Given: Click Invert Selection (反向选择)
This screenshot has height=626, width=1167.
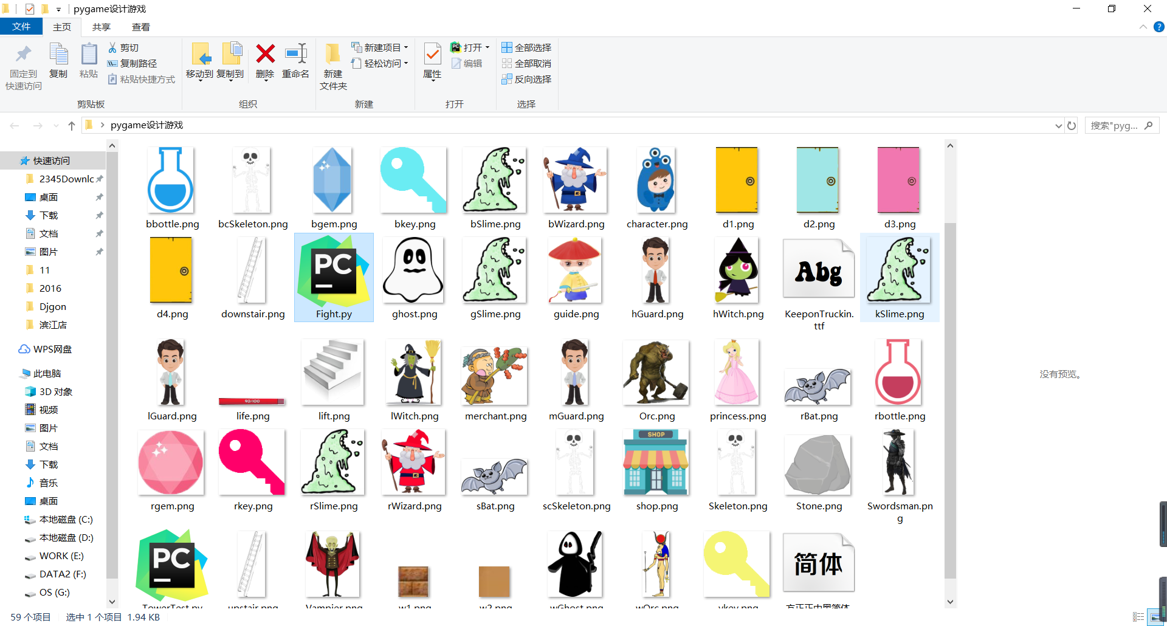Looking at the screenshot, I should [526, 79].
